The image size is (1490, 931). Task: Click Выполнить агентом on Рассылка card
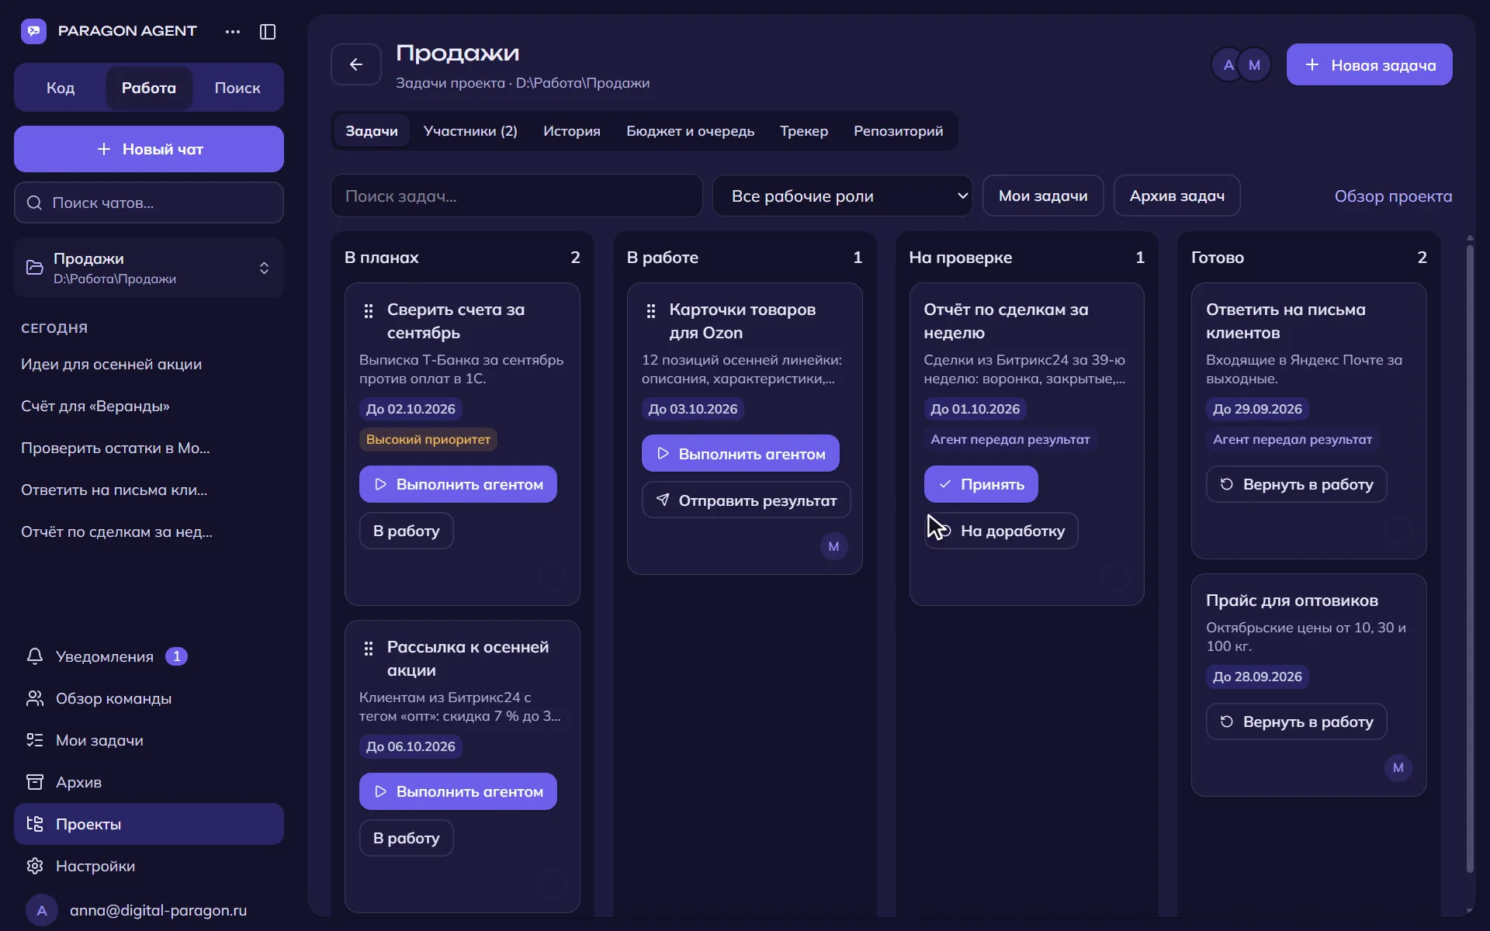point(458,791)
